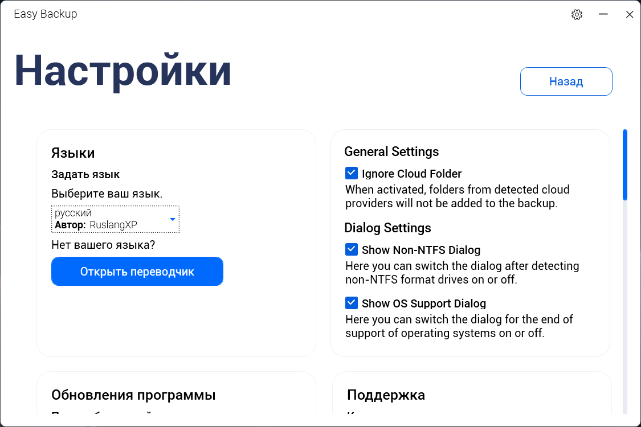The image size is (641, 427).
Task: Open settings via the gear icon
Action: 577,15
